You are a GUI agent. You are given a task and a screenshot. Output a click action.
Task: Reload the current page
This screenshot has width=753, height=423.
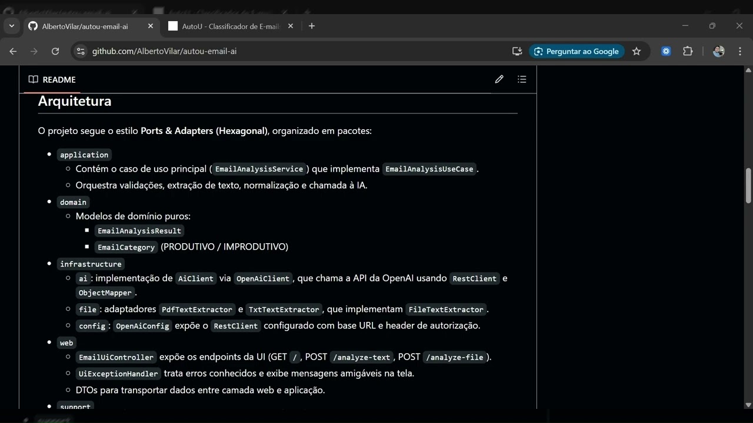pos(55,51)
